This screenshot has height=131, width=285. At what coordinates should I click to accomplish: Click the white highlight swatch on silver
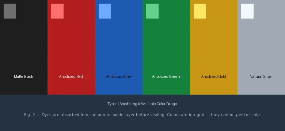click(247, 11)
